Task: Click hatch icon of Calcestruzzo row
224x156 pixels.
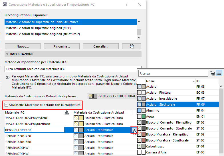Action: point(139,146)
